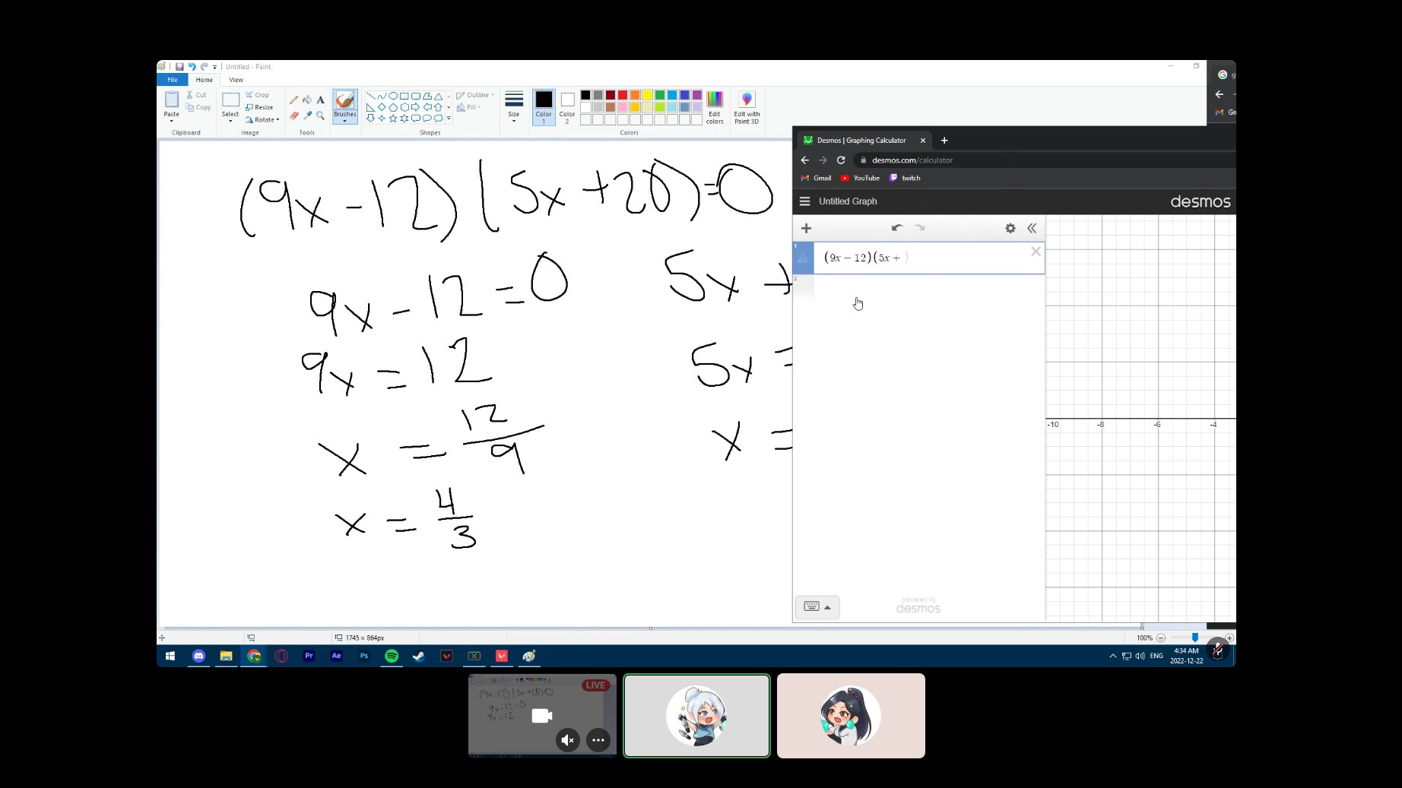Open the File menu in Paint

point(173,80)
